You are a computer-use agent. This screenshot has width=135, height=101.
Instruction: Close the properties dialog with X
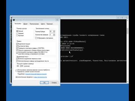57,20
